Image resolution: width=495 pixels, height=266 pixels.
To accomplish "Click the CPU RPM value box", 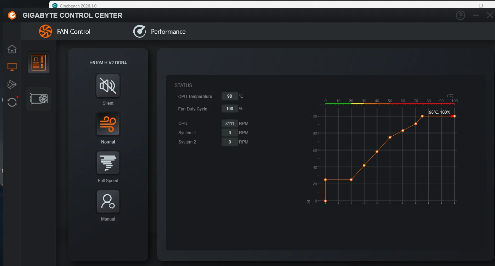I will (230, 124).
